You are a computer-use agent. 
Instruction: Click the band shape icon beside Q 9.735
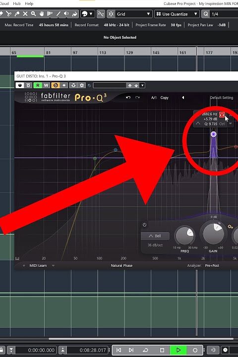(x=198, y=123)
